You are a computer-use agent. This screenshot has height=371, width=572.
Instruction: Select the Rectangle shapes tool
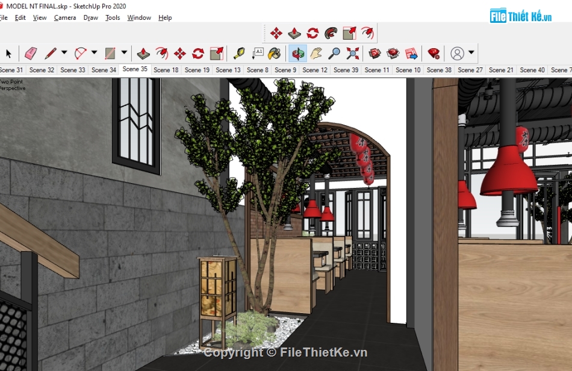[x=110, y=54]
